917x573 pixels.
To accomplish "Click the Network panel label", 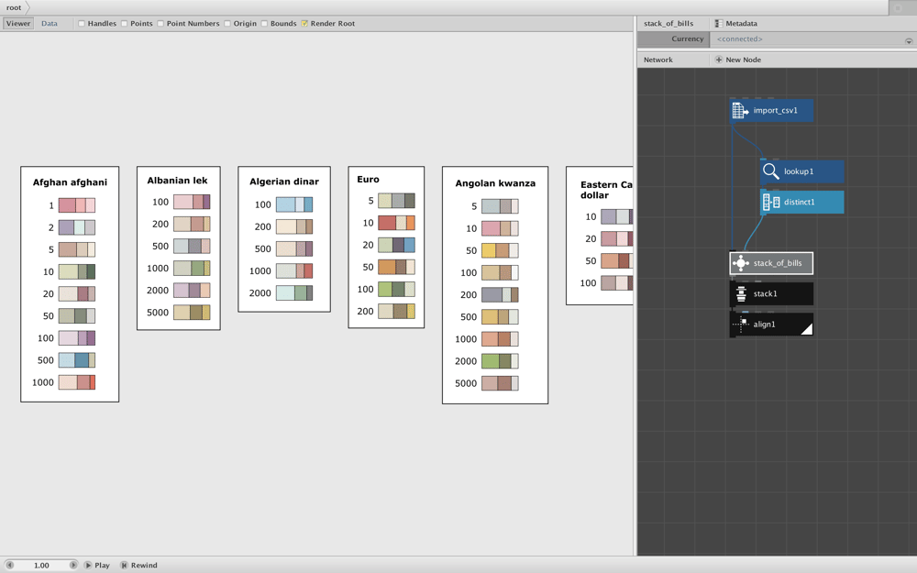I will pyautogui.click(x=657, y=60).
